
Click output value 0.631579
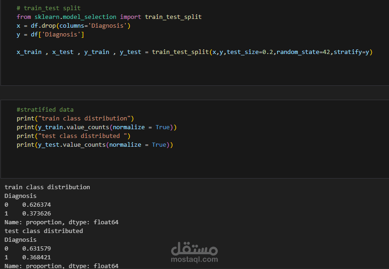click(37, 248)
